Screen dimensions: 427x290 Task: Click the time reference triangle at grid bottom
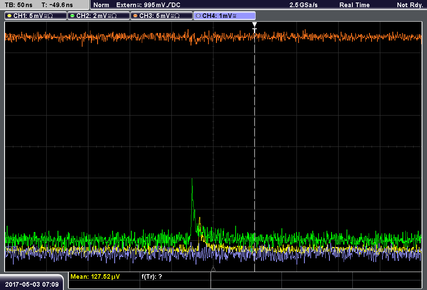(x=213, y=269)
